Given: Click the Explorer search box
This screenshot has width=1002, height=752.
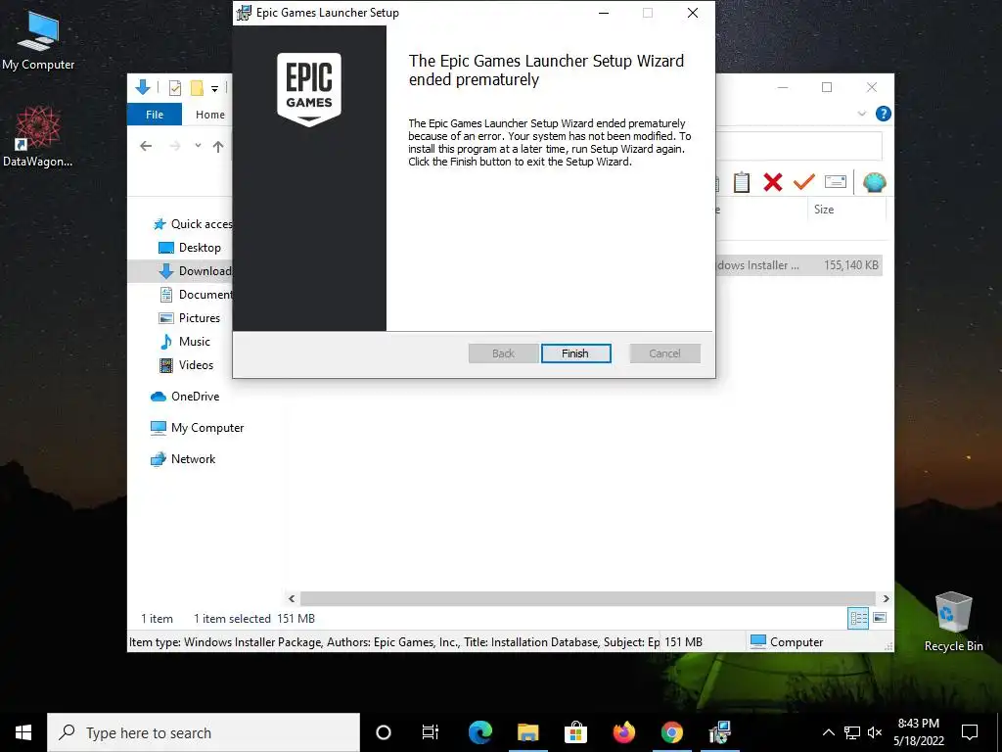Looking at the screenshot, I should (x=798, y=147).
